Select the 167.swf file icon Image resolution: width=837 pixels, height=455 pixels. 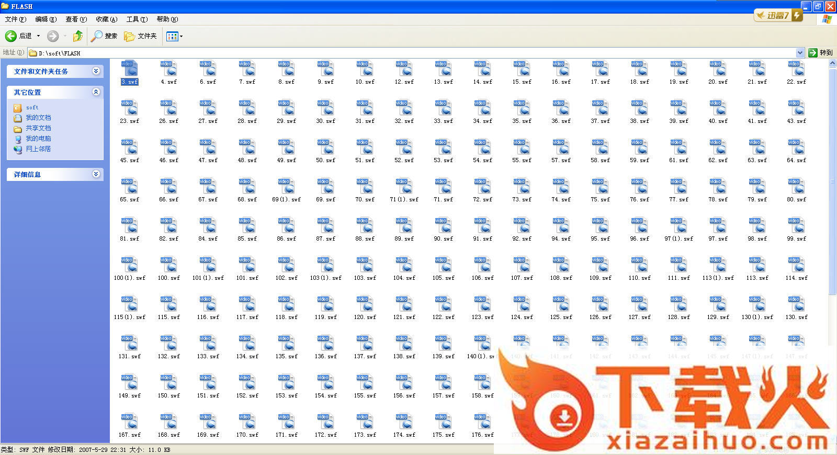(x=129, y=423)
